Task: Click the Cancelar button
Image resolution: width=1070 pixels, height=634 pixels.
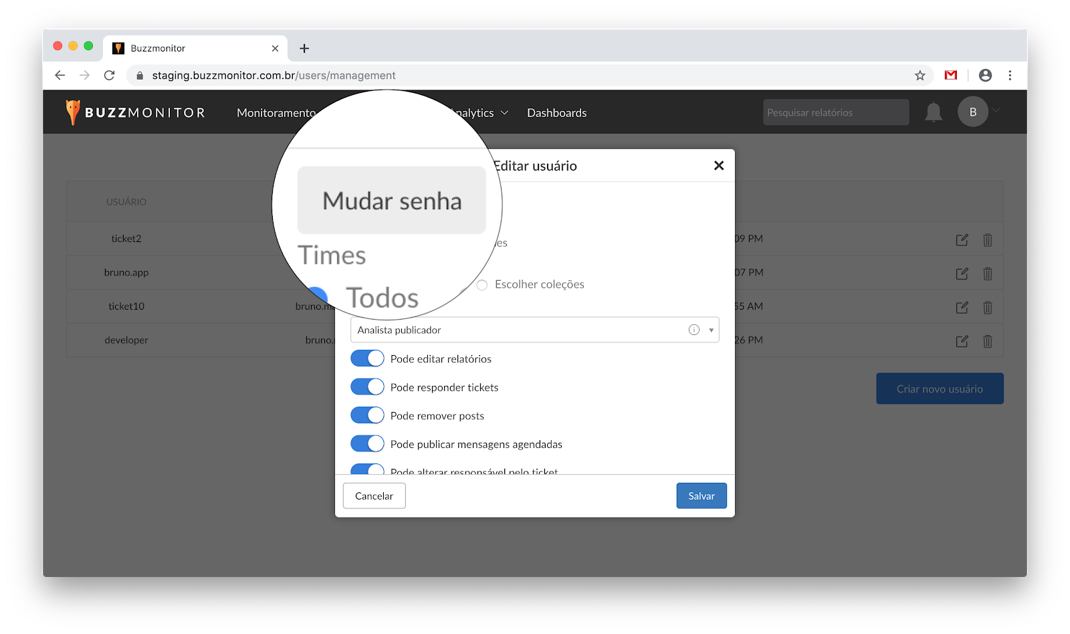Action: 374,496
